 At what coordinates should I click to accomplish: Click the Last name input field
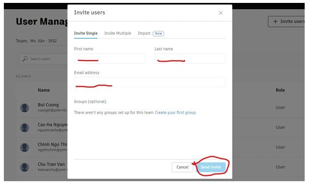pyautogui.click(x=190, y=58)
